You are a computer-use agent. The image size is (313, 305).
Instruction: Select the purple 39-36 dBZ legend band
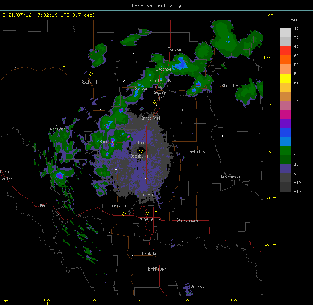tap(285, 124)
